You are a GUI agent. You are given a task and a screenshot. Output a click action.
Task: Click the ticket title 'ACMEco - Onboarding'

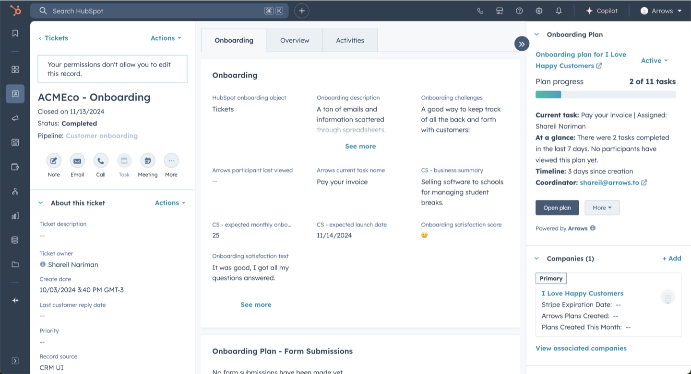[x=94, y=97]
